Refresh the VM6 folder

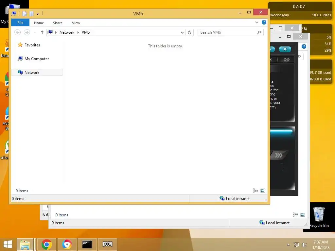(189, 32)
